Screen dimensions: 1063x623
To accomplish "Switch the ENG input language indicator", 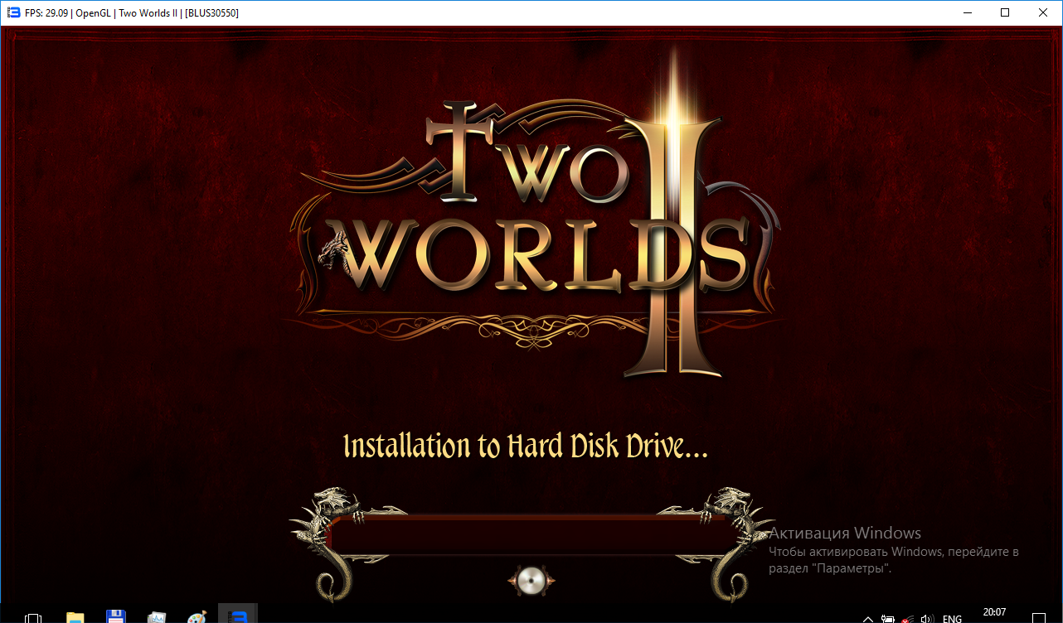I will 952,619.
